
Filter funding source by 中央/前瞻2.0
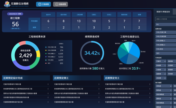[x=166, y=45]
